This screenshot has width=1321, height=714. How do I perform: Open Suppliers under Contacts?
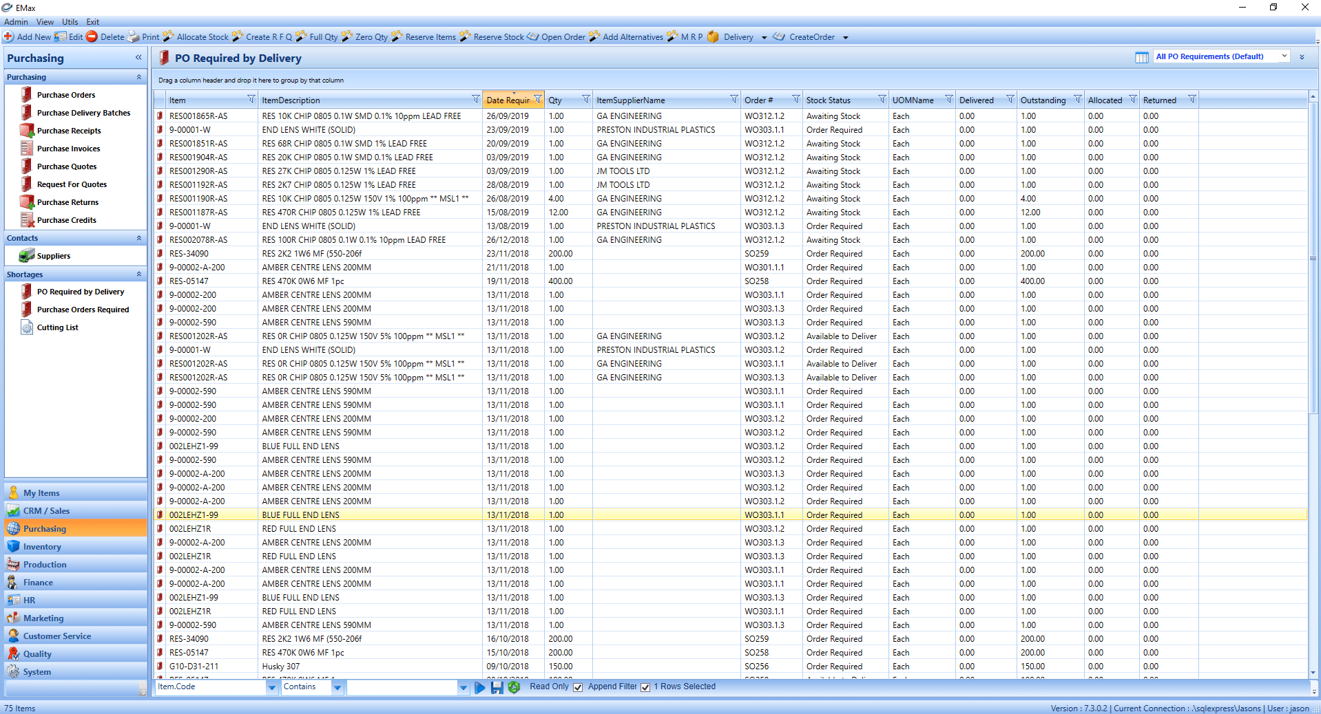point(53,256)
